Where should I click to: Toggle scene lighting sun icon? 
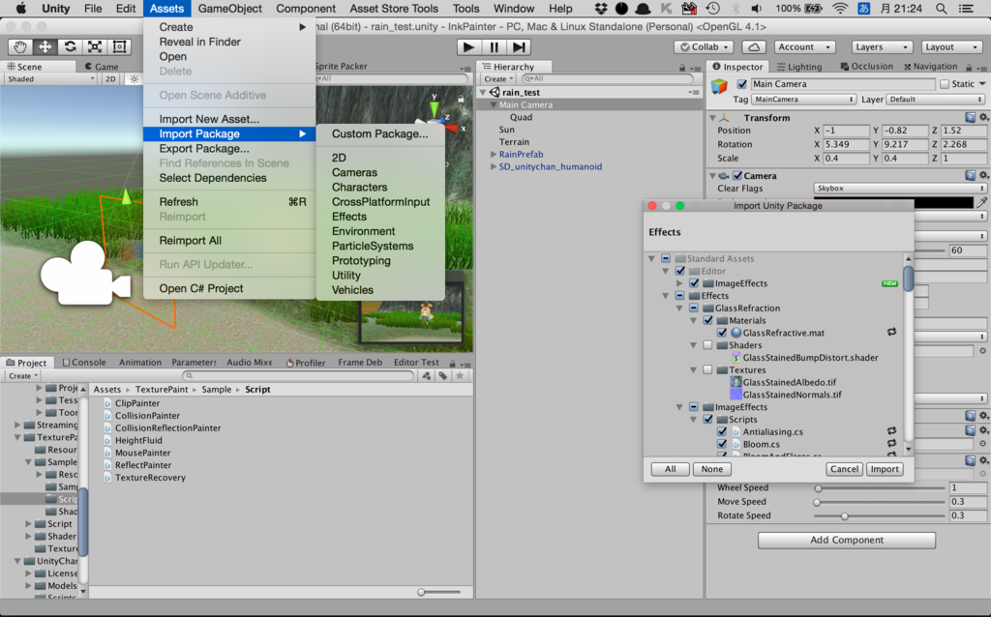(134, 79)
